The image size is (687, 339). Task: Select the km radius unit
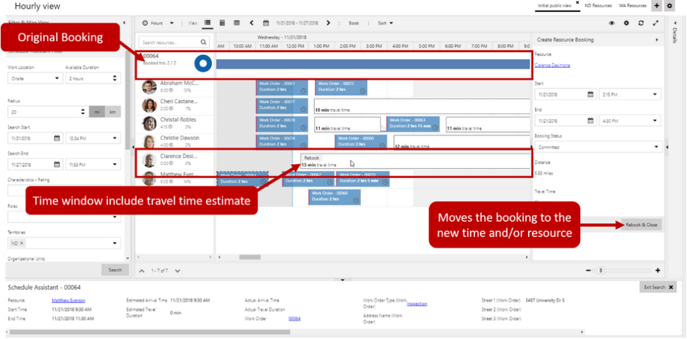click(x=113, y=112)
